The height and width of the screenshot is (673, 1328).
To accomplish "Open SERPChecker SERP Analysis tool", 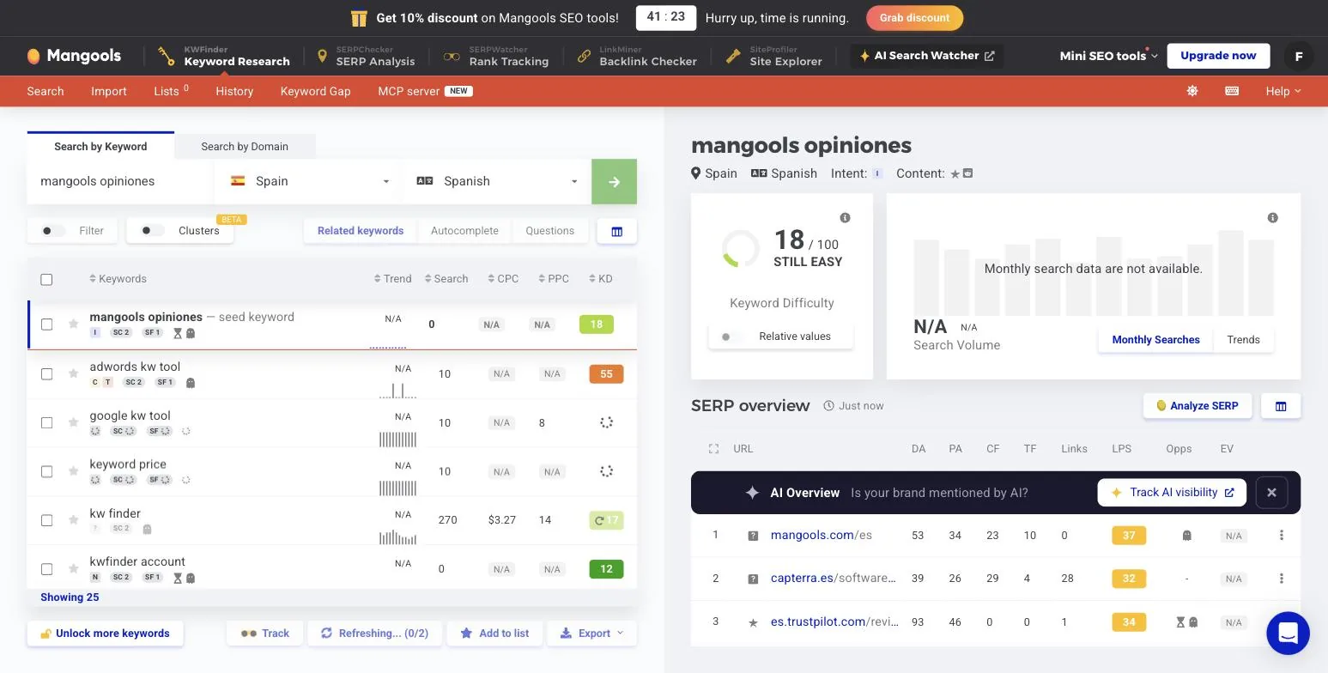I will pos(366,56).
